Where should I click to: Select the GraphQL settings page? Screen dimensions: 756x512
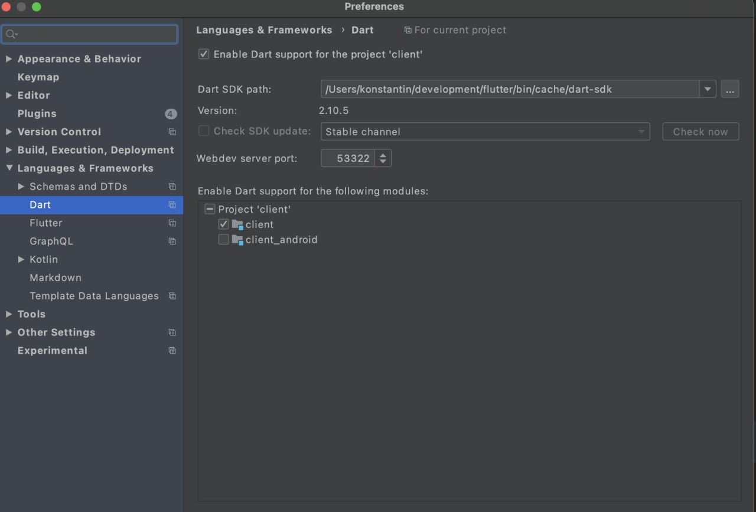(x=51, y=242)
